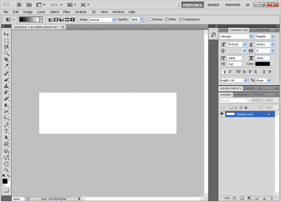
Task: Enable the Reverse checkbox
Action: point(150,19)
